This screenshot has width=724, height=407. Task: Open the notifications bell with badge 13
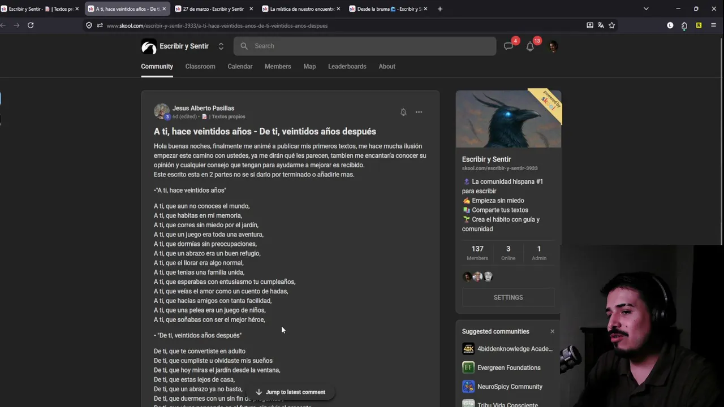coord(530,46)
